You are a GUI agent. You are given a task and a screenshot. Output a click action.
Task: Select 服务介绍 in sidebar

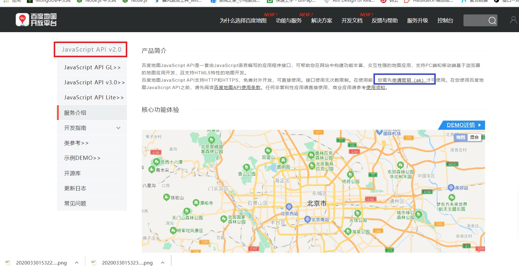(92, 113)
